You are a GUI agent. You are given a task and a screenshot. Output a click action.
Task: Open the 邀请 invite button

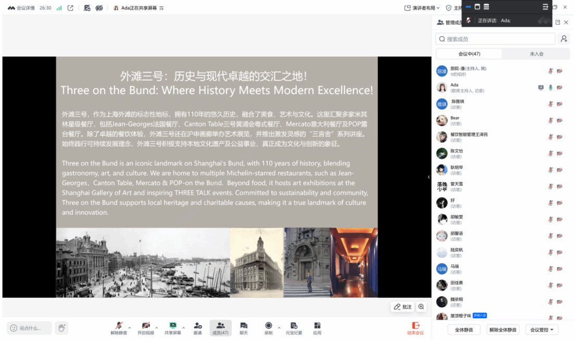(x=198, y=328)
